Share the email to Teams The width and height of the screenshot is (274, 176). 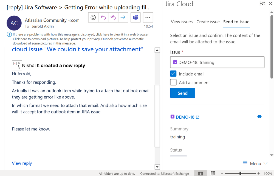coord(135,18)
